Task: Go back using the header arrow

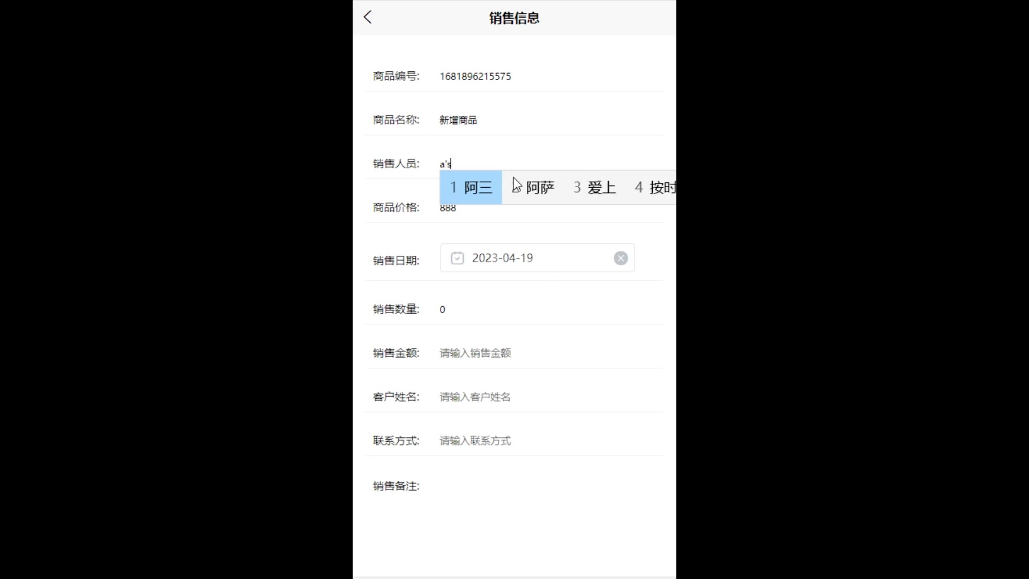Action: pyautogui.click(x=368, y=17)
